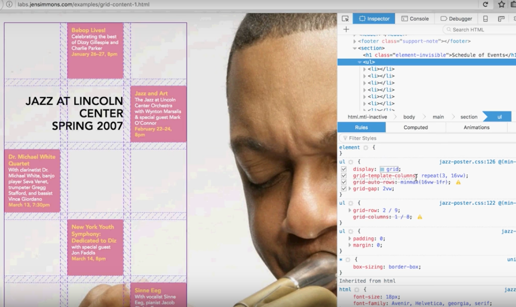This screenshot has height=307, width=516.
Task: Select html.mti-inactive breadcrumb
Action: click(x=367, y=117)
